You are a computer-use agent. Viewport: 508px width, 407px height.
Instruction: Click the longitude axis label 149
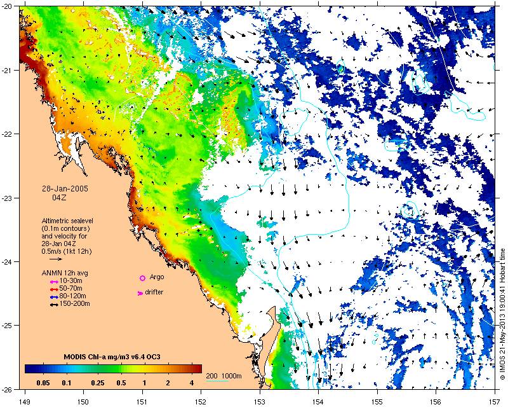(25, 402)
